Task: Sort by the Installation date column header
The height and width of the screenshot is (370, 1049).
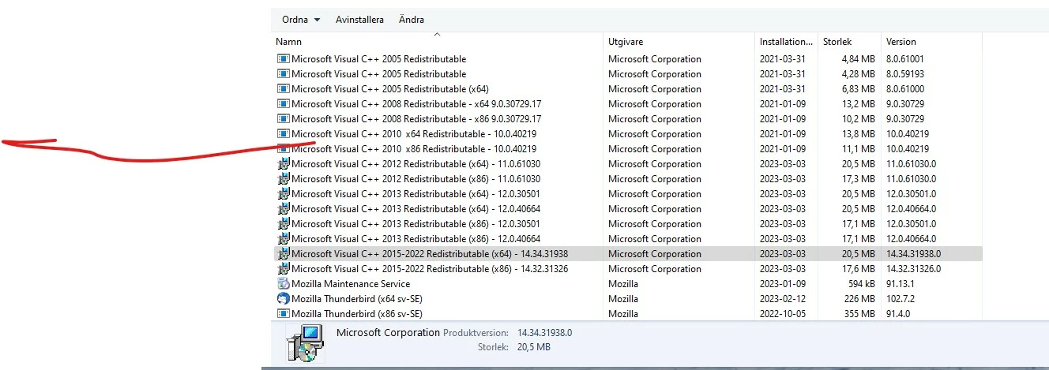Action: [786, 42]
